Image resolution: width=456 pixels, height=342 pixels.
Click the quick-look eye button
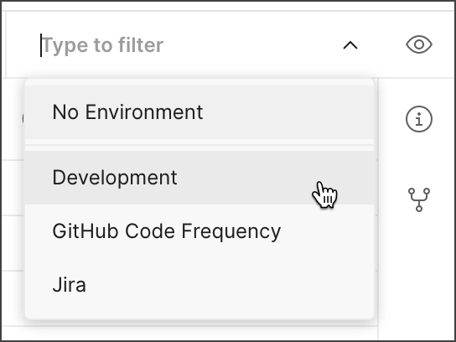click(419, 44)
